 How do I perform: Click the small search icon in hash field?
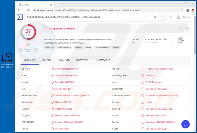(155, 17)
